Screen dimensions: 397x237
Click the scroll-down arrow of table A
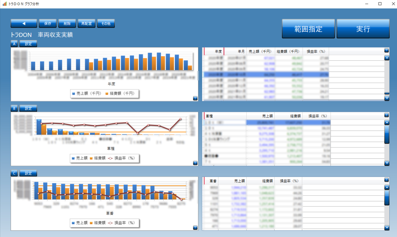[387, 98]
